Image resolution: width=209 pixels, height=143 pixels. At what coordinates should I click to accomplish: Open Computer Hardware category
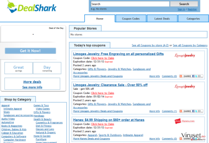(15, 140)
